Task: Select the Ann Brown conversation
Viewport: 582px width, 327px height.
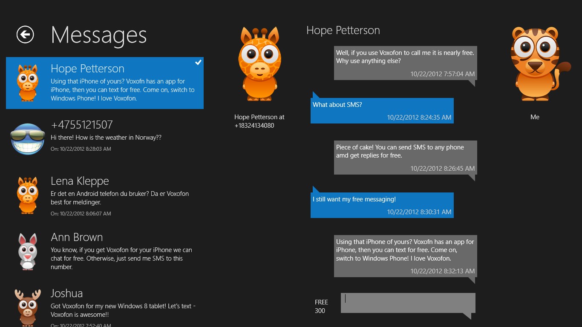Action: pos(124,251)
